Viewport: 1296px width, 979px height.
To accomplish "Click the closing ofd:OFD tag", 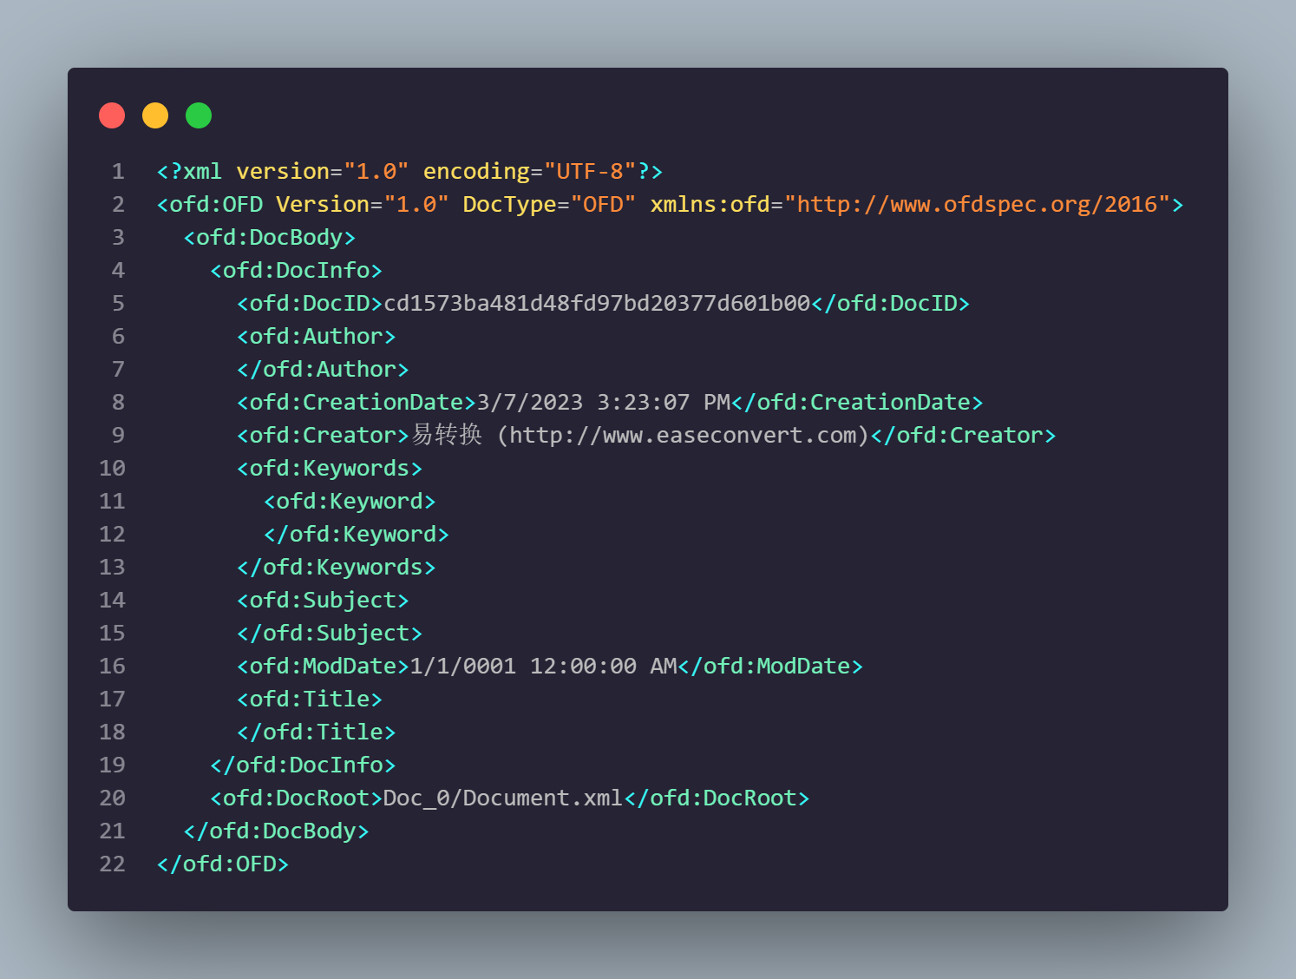I will coord(223,864).
